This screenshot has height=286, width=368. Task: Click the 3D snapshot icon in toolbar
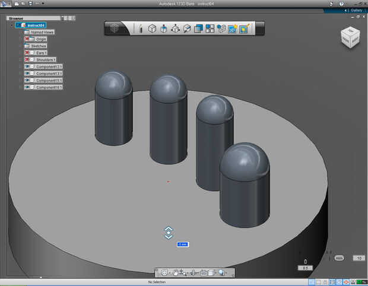click(232, 28)
